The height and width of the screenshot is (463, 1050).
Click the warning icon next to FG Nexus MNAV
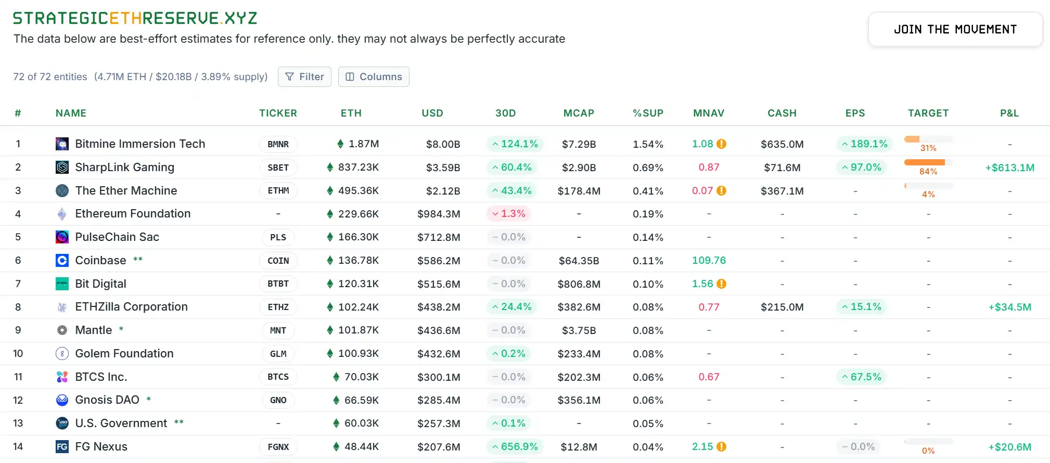721,447
